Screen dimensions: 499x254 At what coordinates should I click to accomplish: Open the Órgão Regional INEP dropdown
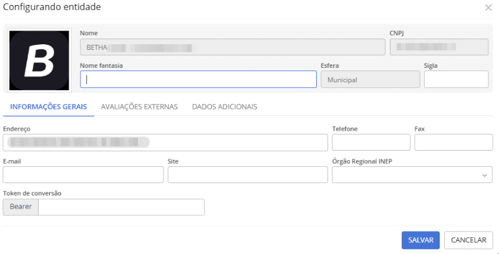412,174
